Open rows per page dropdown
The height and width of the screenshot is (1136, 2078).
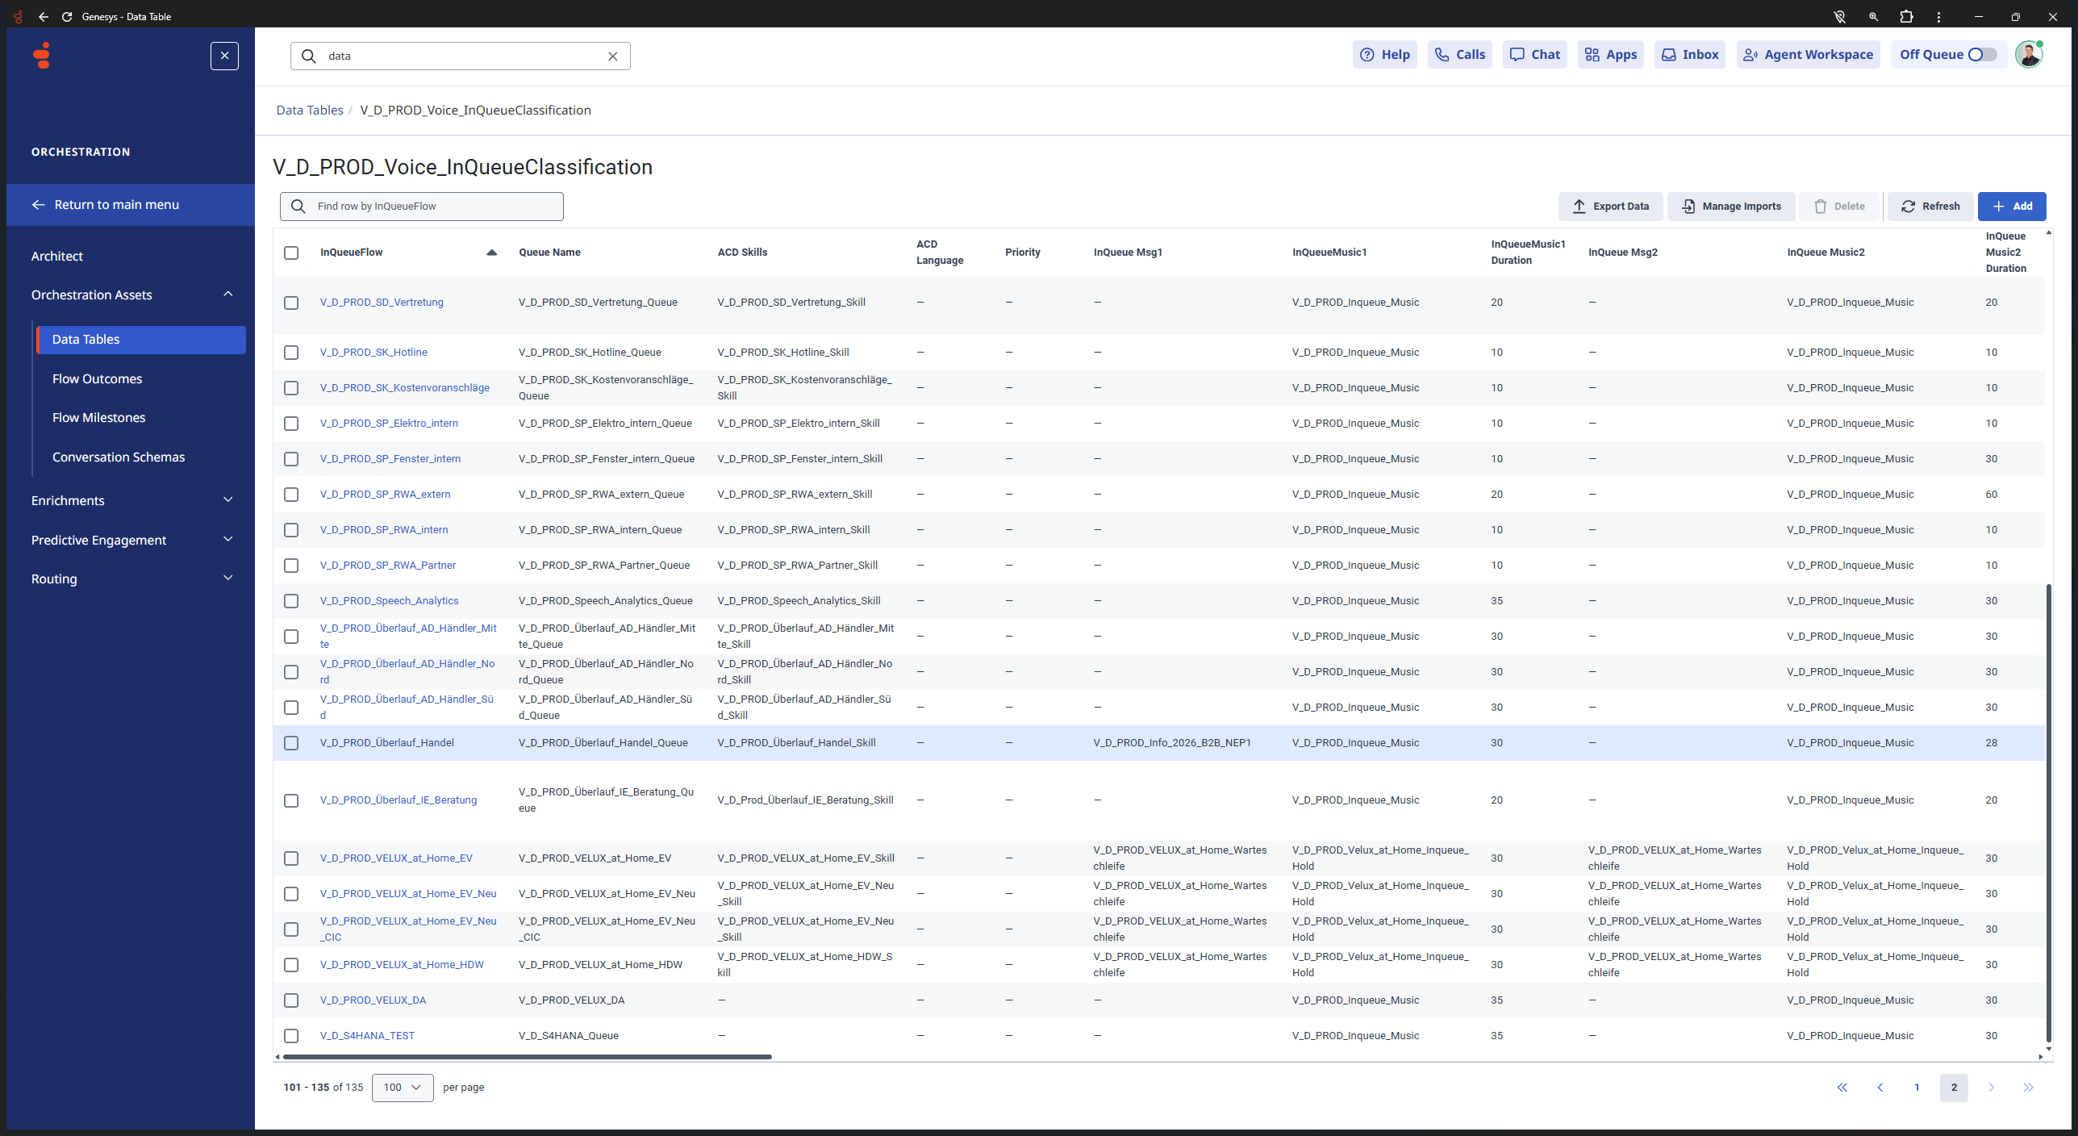tap(403, 1088)
